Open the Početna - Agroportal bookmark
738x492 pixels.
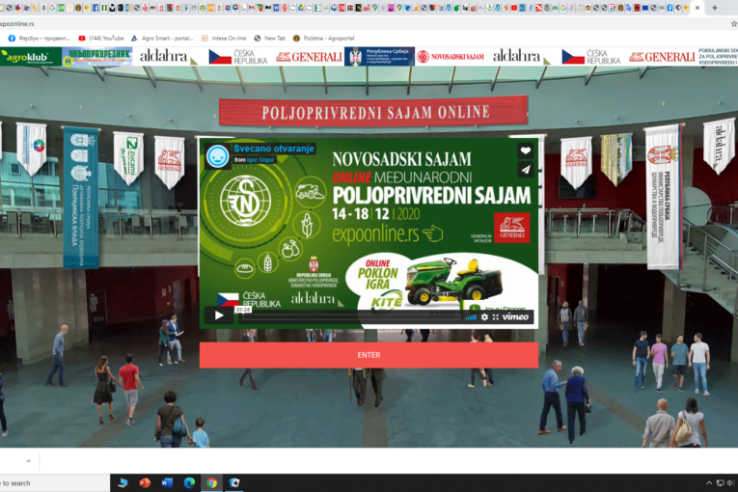tap(324, 39)
